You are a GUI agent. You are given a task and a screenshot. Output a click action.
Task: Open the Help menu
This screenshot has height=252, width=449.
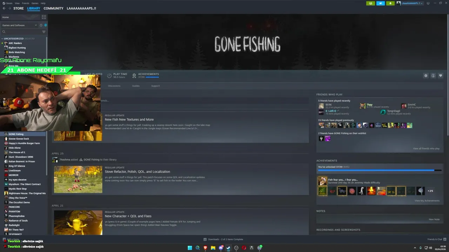tap(43, 3)
